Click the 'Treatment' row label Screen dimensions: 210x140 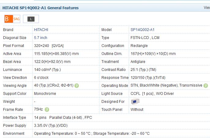coord(110,62)
